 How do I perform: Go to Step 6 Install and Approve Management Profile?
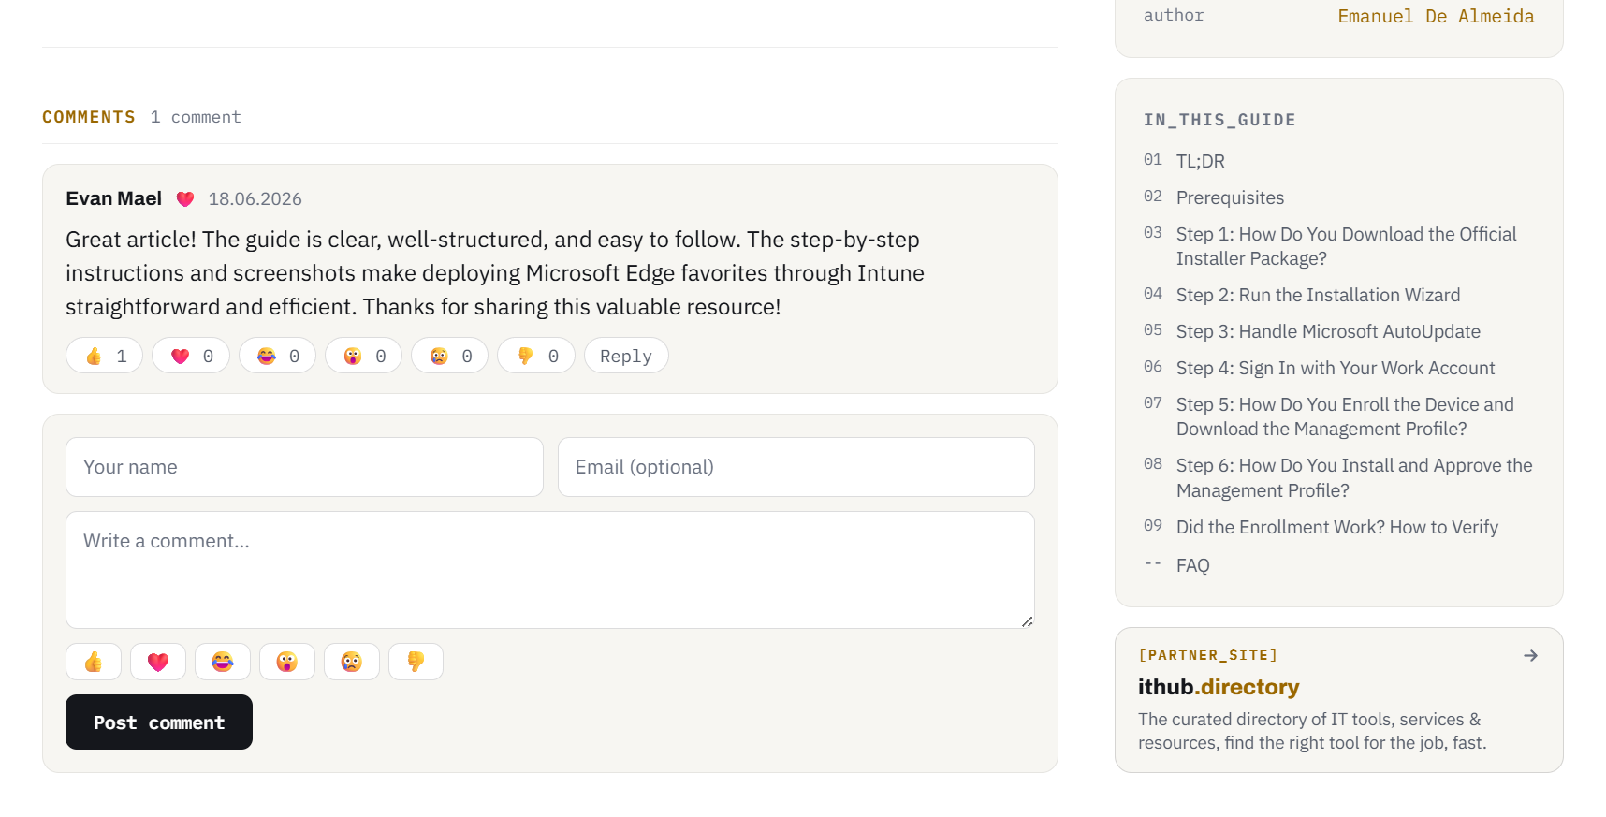(1354, 477)
